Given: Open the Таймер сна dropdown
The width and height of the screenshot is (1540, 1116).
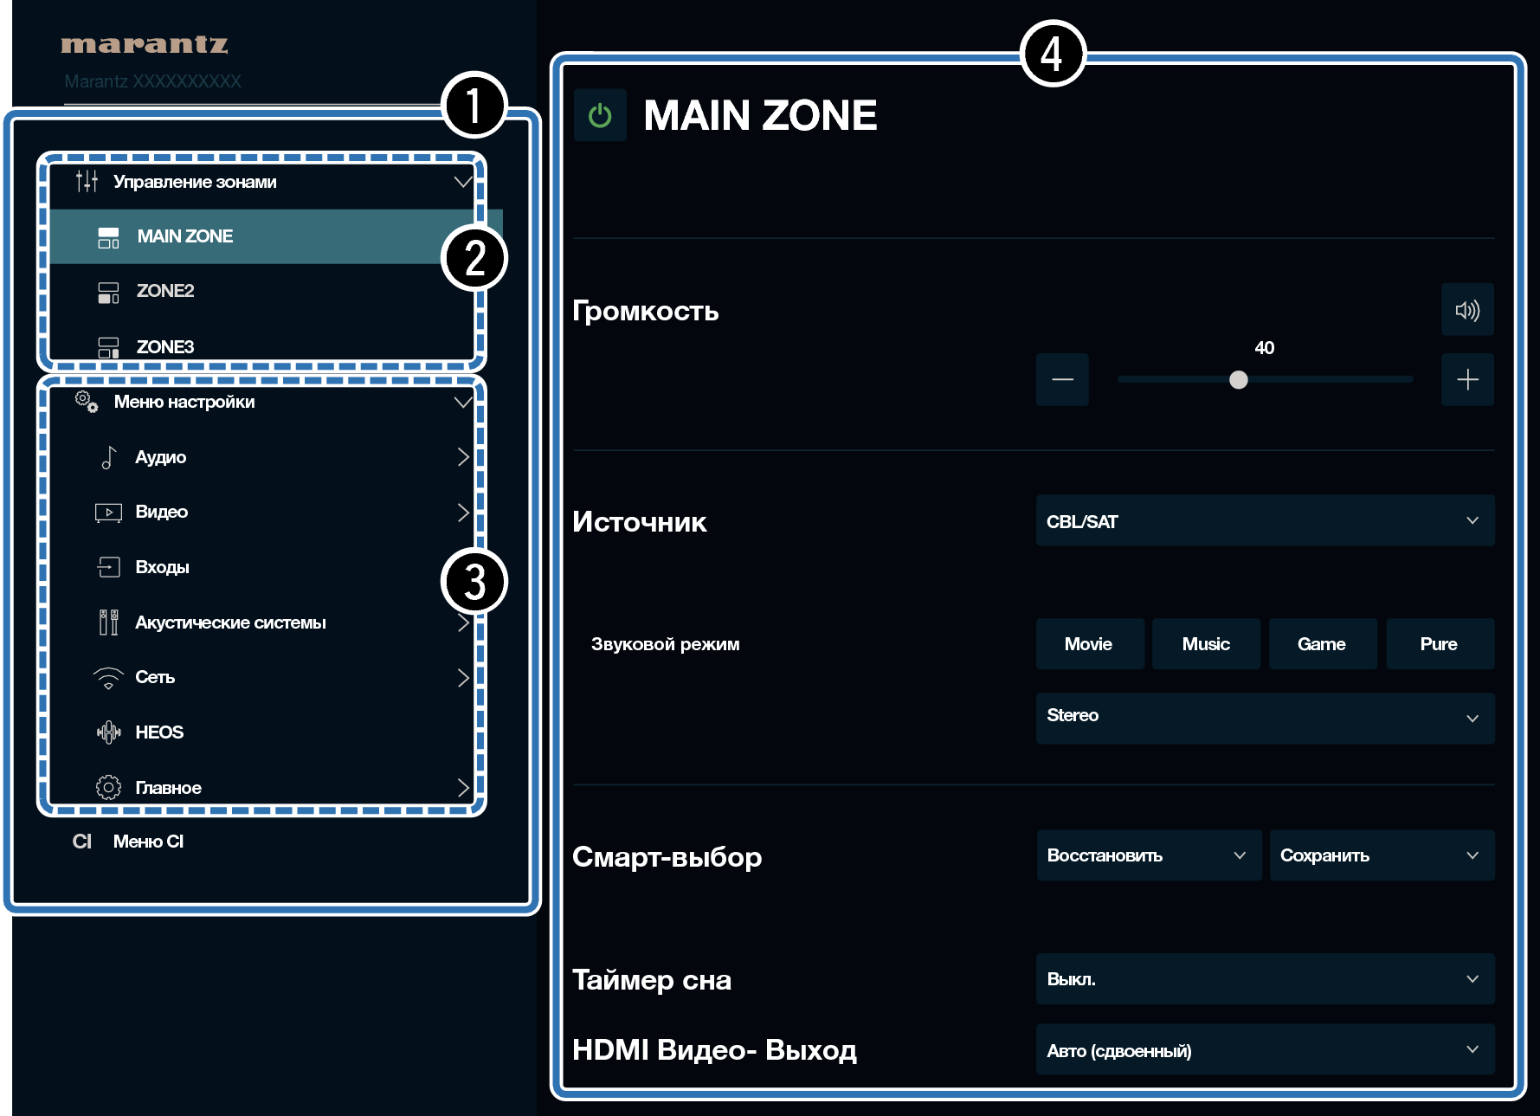Looking at the screenshot, I should point(1264,979).
